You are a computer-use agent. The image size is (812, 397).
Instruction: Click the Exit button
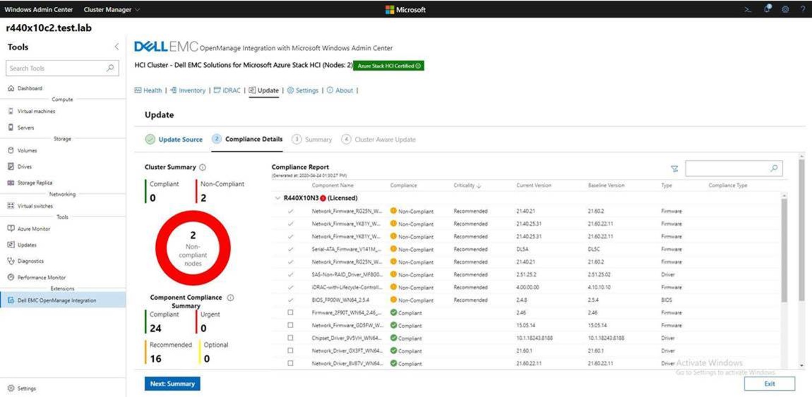[x=769, y=383]
